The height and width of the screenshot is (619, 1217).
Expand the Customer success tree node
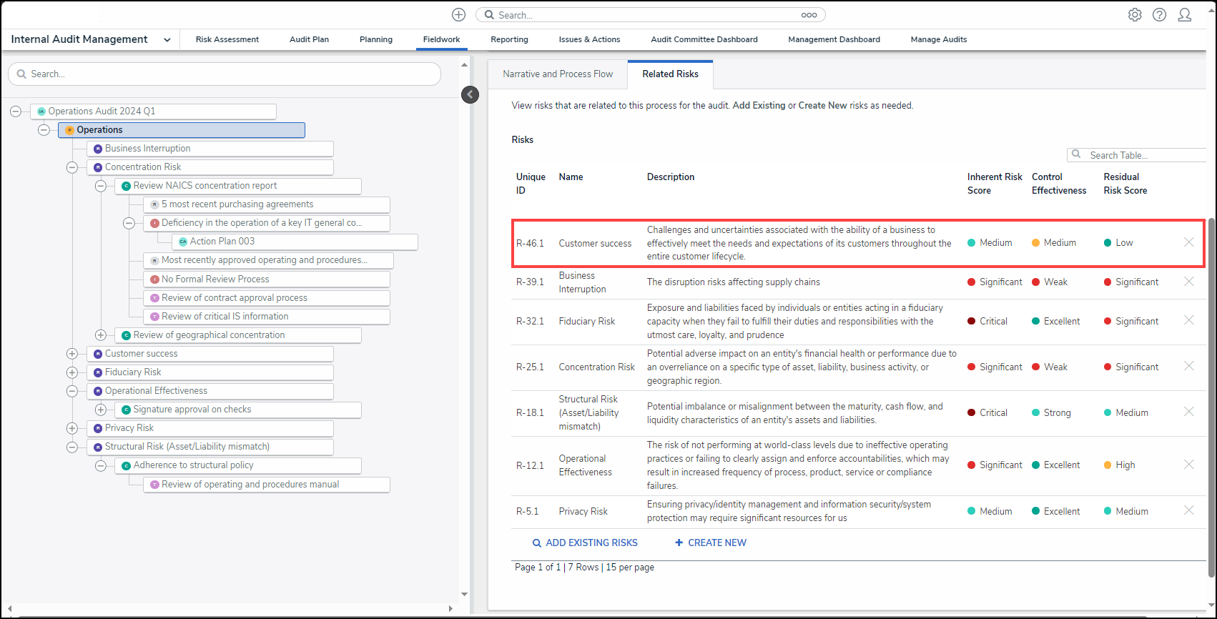pyautogui.click(x=72, y=354)
